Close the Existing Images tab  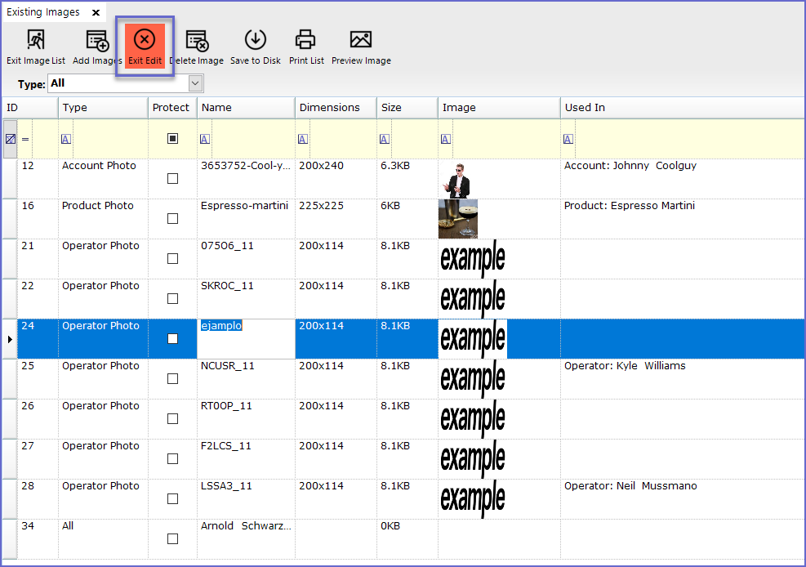pos(96,13)
